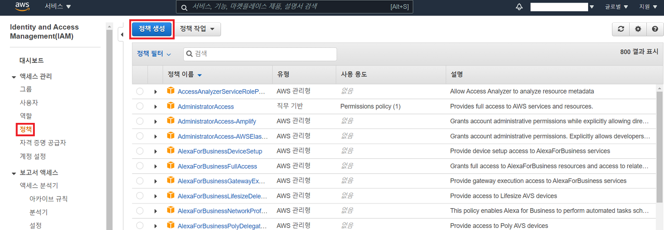Select the AlexaForBusinessFullAccess radio button
Viewport: 664px width, 230px height.
point(140,166)
